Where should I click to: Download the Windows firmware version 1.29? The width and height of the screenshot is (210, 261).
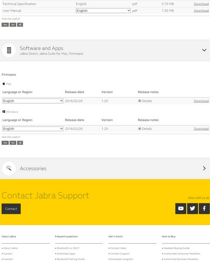point(201,129)
